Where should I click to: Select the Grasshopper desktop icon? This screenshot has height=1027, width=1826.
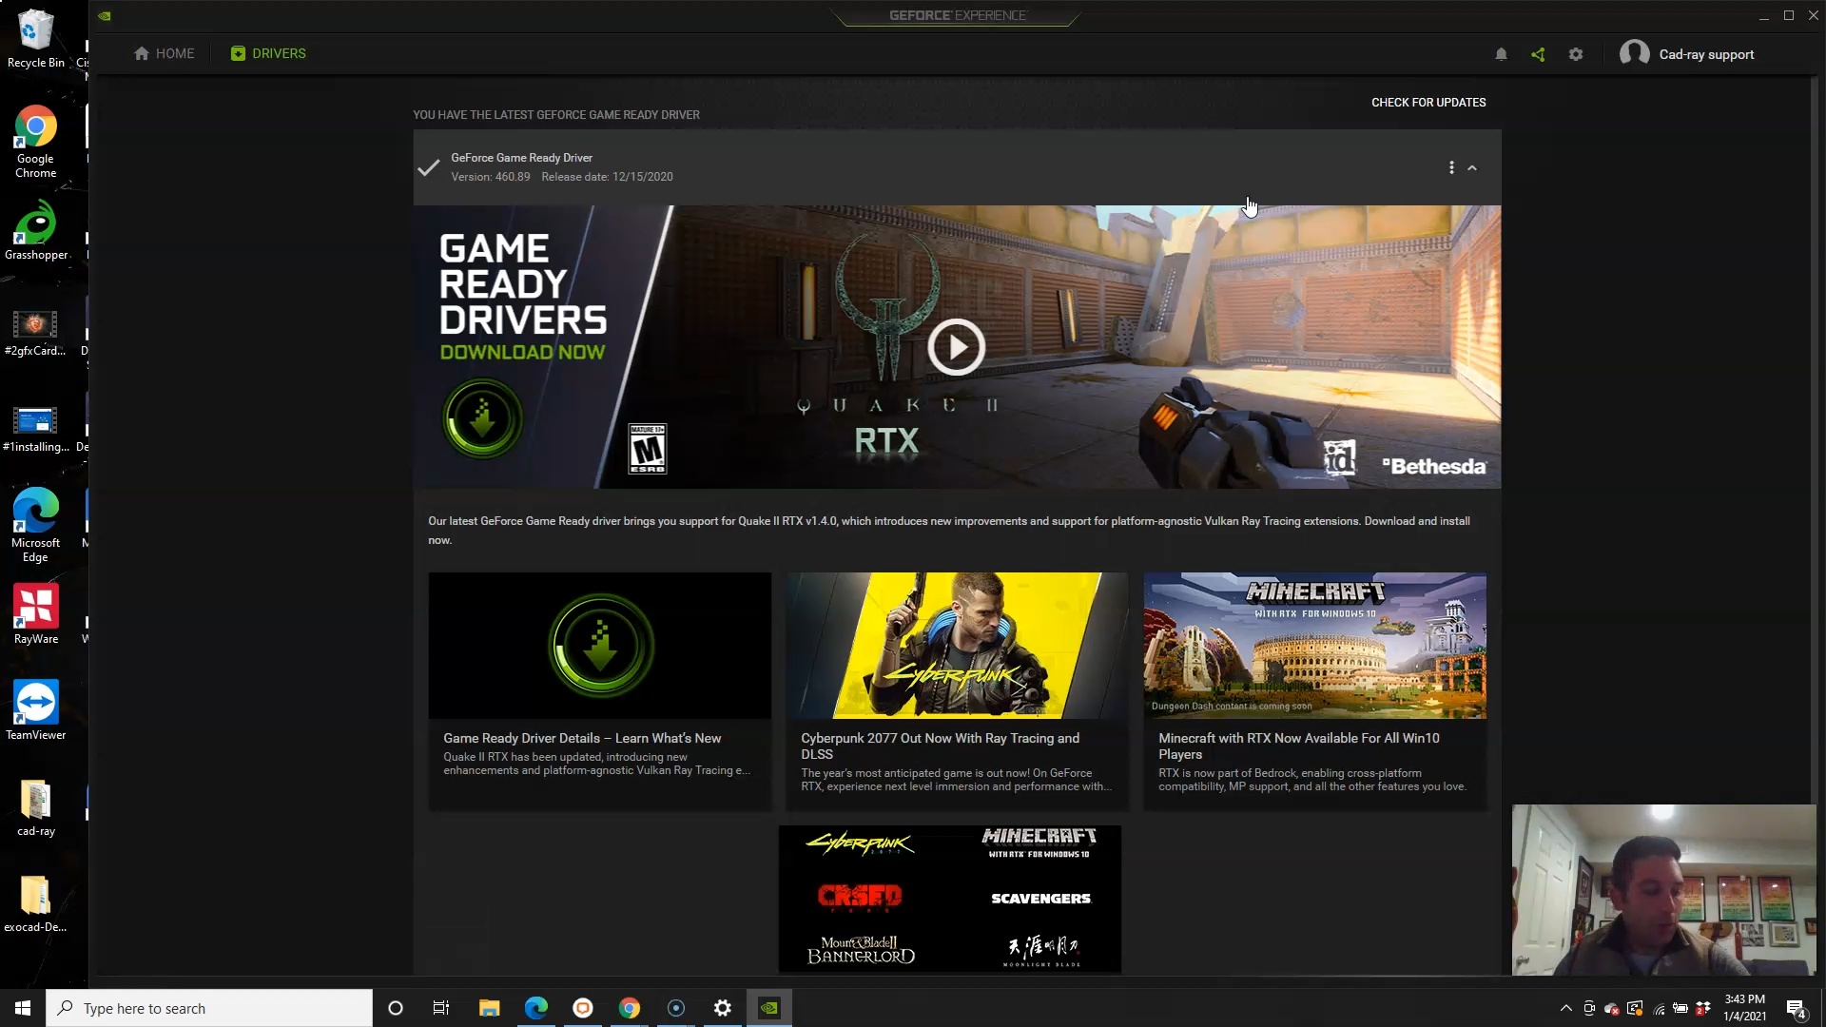tap(36, 230)
